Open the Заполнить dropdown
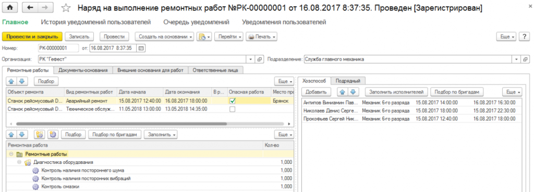 pos(161,135)
